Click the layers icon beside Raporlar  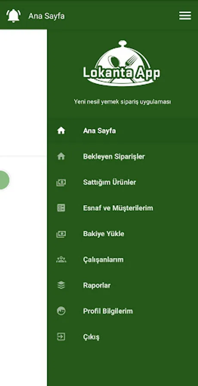coord(61,285)
